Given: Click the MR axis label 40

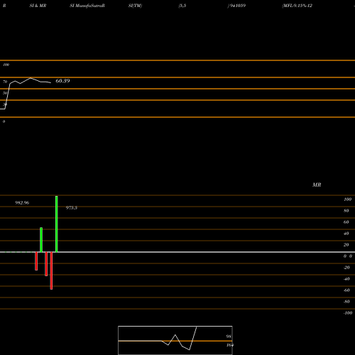Looking at the screenshot, I should (x=346, y=234).
